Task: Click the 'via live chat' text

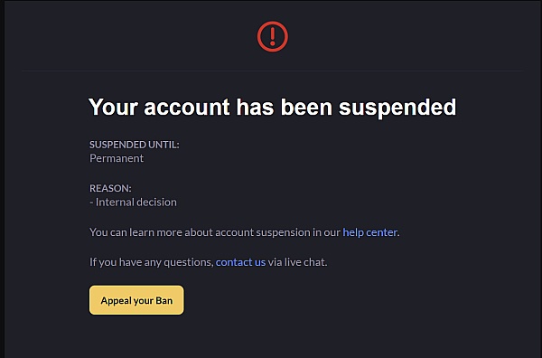Action: click(x=297, y=262)
